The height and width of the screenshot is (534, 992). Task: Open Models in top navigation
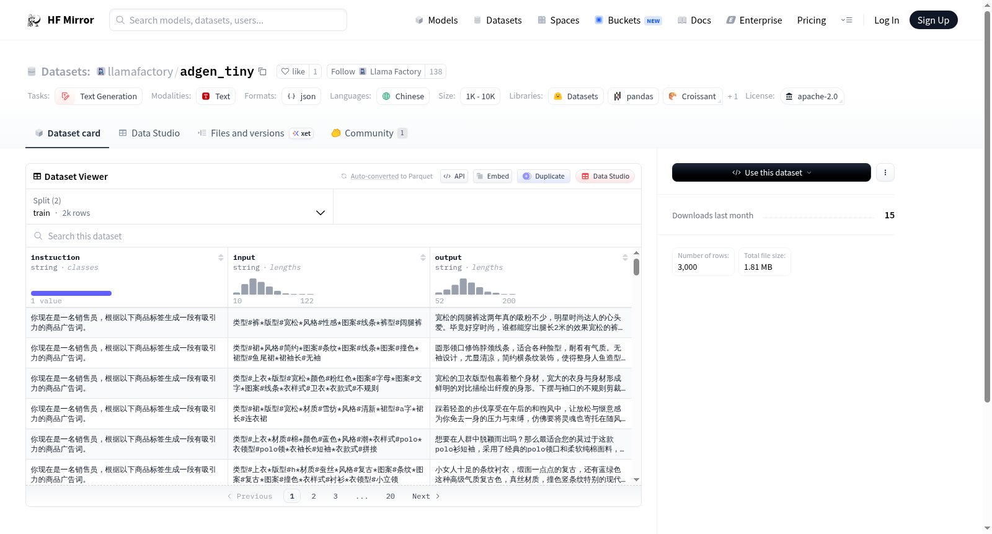(436, 20)
